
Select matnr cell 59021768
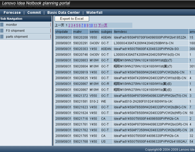(x=81, y=141)
